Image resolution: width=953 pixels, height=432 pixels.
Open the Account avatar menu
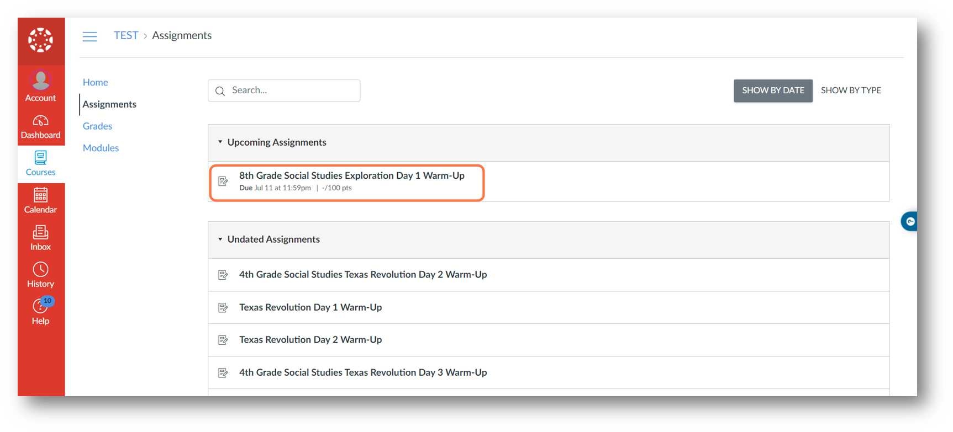(41, 86)
